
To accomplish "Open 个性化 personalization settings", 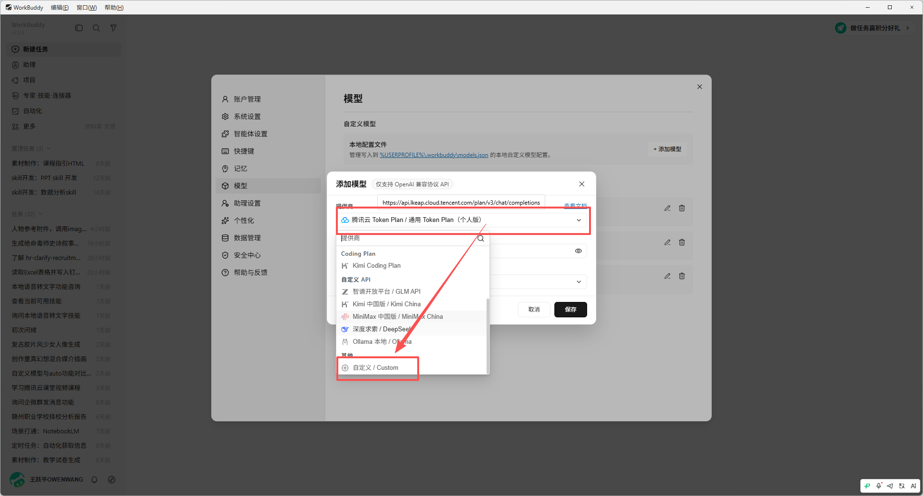I will (x=268, y=221).
